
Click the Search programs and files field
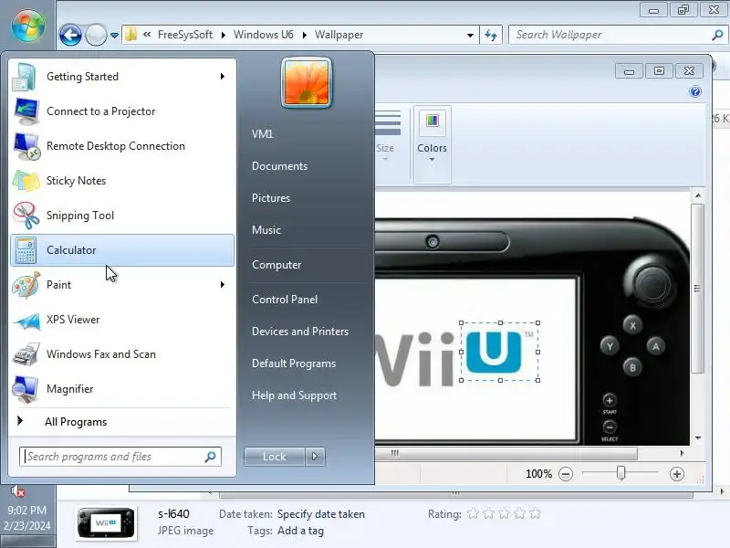pos(120,457)
